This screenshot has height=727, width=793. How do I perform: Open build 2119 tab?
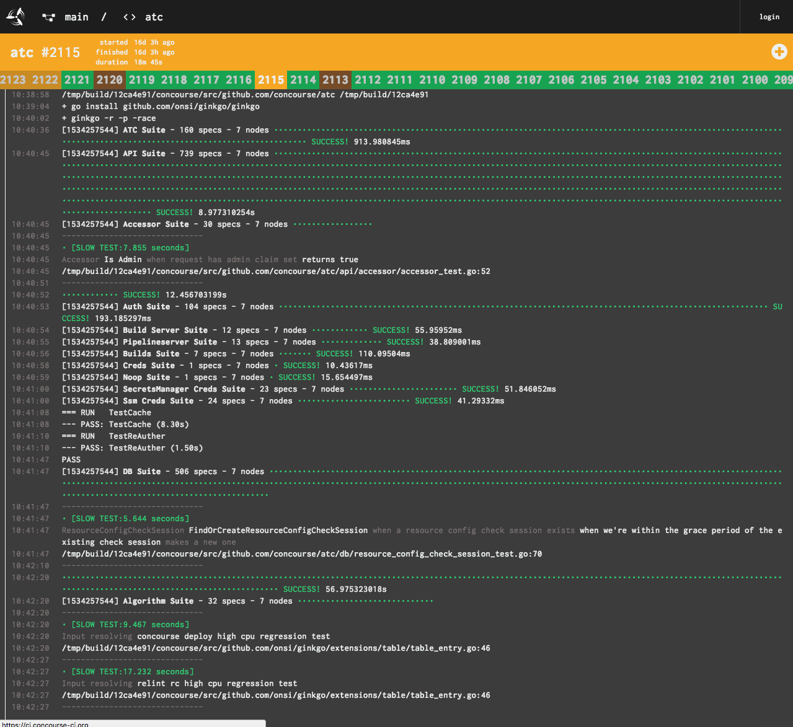tap(142, 80)
